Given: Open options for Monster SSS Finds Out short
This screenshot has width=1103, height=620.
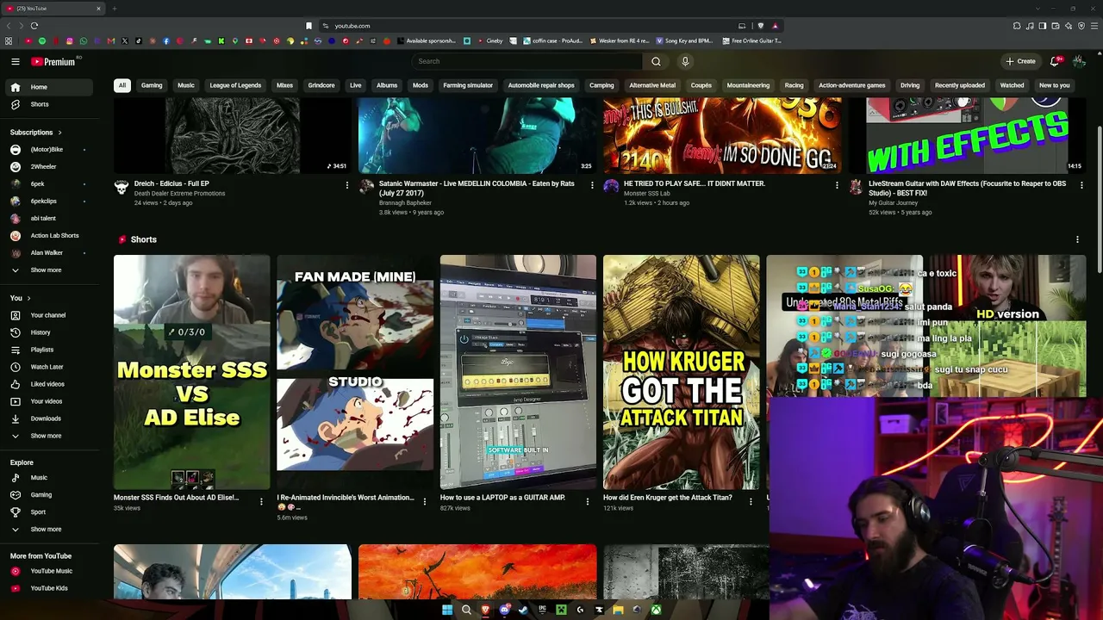Looking at the screenshot, I should click(261, 501).
